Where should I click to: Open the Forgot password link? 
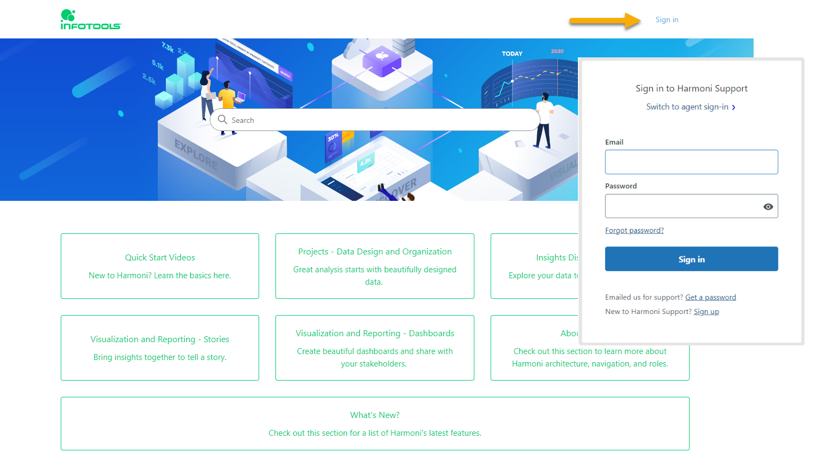[634, 231]
